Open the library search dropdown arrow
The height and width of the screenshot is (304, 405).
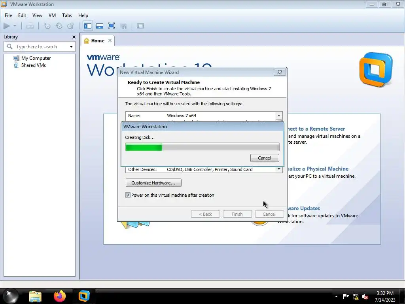click(71, 47)
